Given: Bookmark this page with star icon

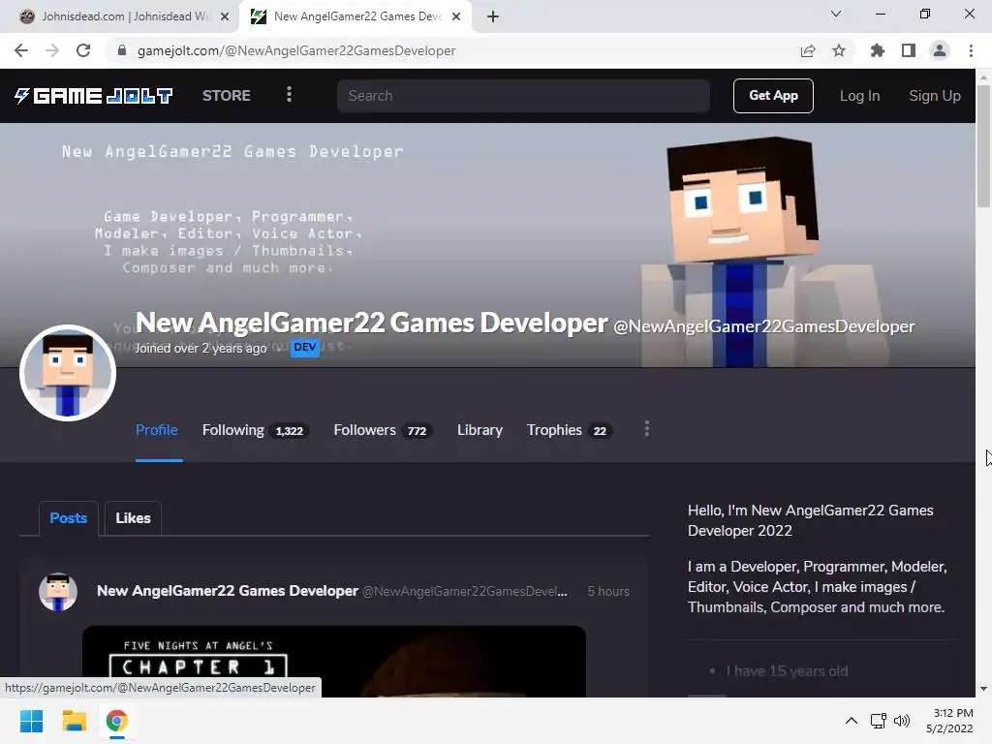Looking at the screenshot, I should [x=839, y=50].
